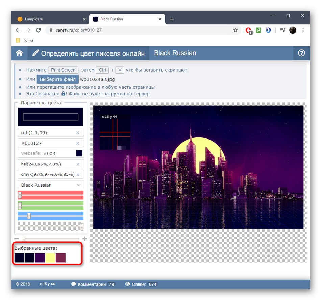Viewport: 321px width, 300px height.
Task: Click the red channel slider handle
Action: coord(20,195)
